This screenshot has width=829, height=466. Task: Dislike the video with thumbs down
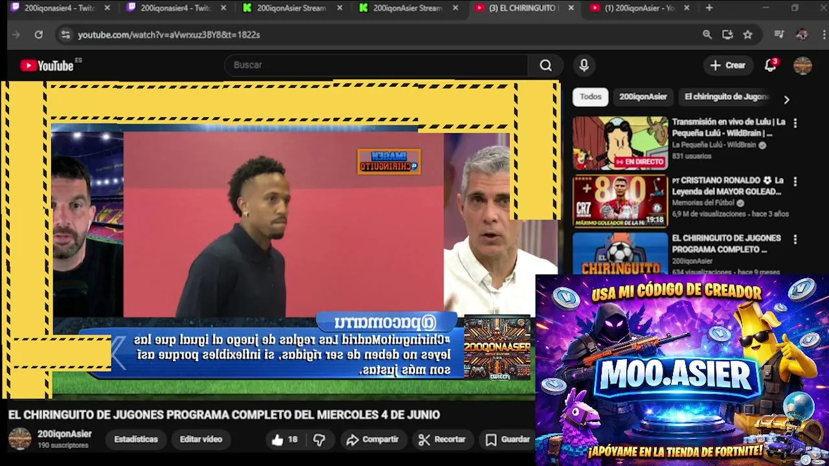[x=319, y=439]
